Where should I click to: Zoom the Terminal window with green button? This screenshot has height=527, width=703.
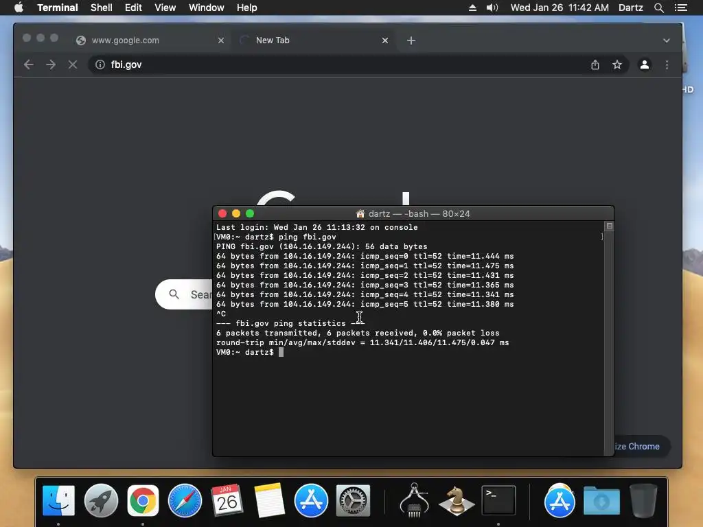click(250, 214)
